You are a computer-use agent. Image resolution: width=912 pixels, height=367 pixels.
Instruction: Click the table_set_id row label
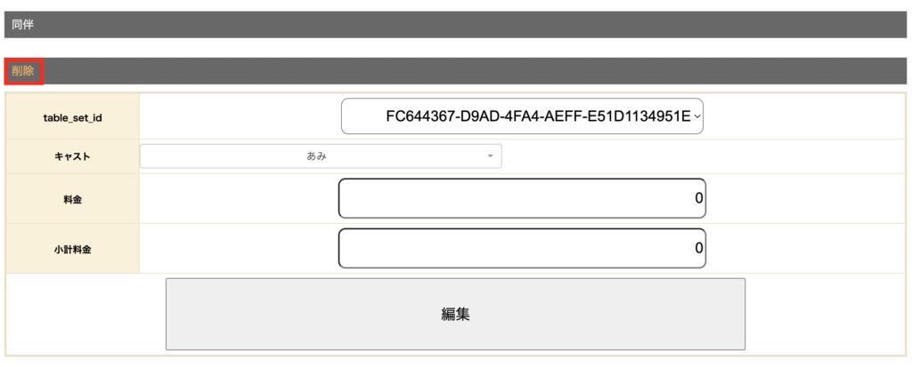[72, 117]
